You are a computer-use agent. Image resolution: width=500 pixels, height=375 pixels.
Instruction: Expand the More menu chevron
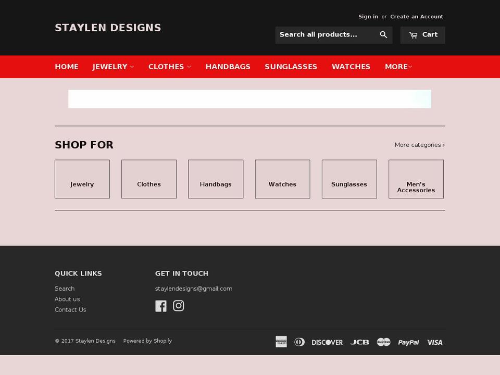[410, 67]
